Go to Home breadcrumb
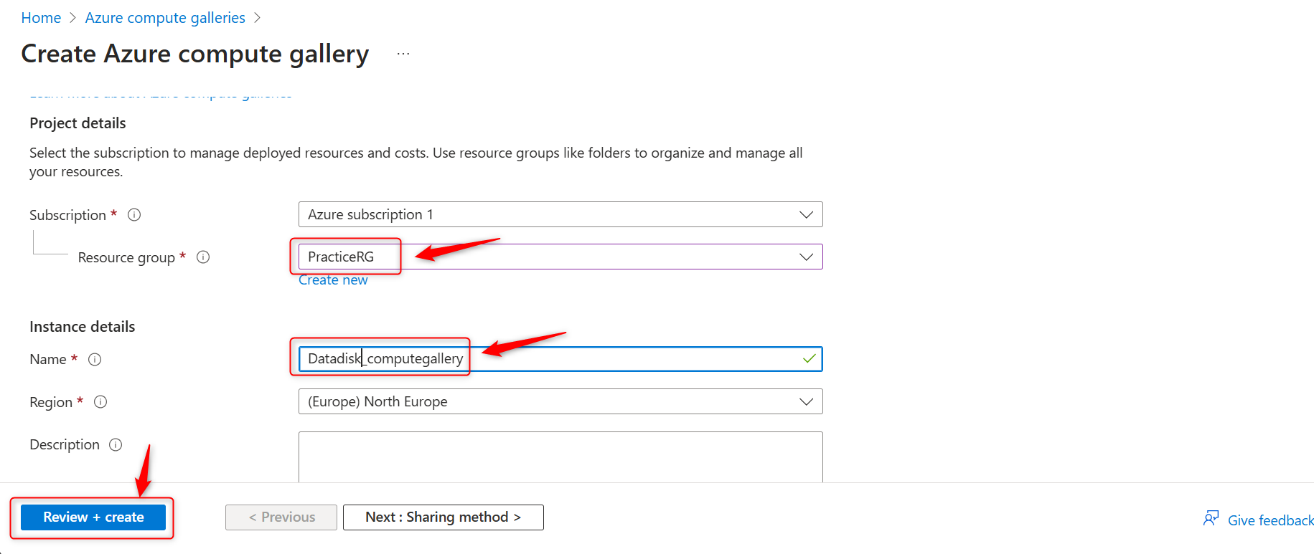The width and height of the screenshot is (1314, 554). coord(41,18)
